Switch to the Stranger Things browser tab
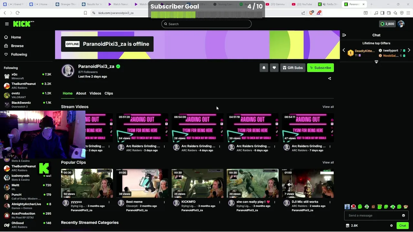 [66, 4]
